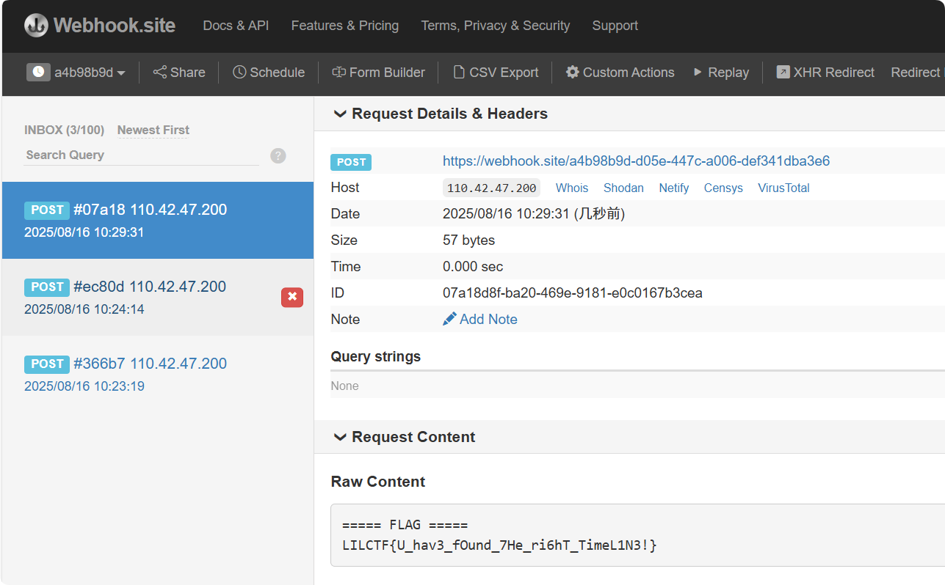Open the a4b98b9d URL dropdown
This screenshot has width=945, height=585.
(x=76, y=73)
